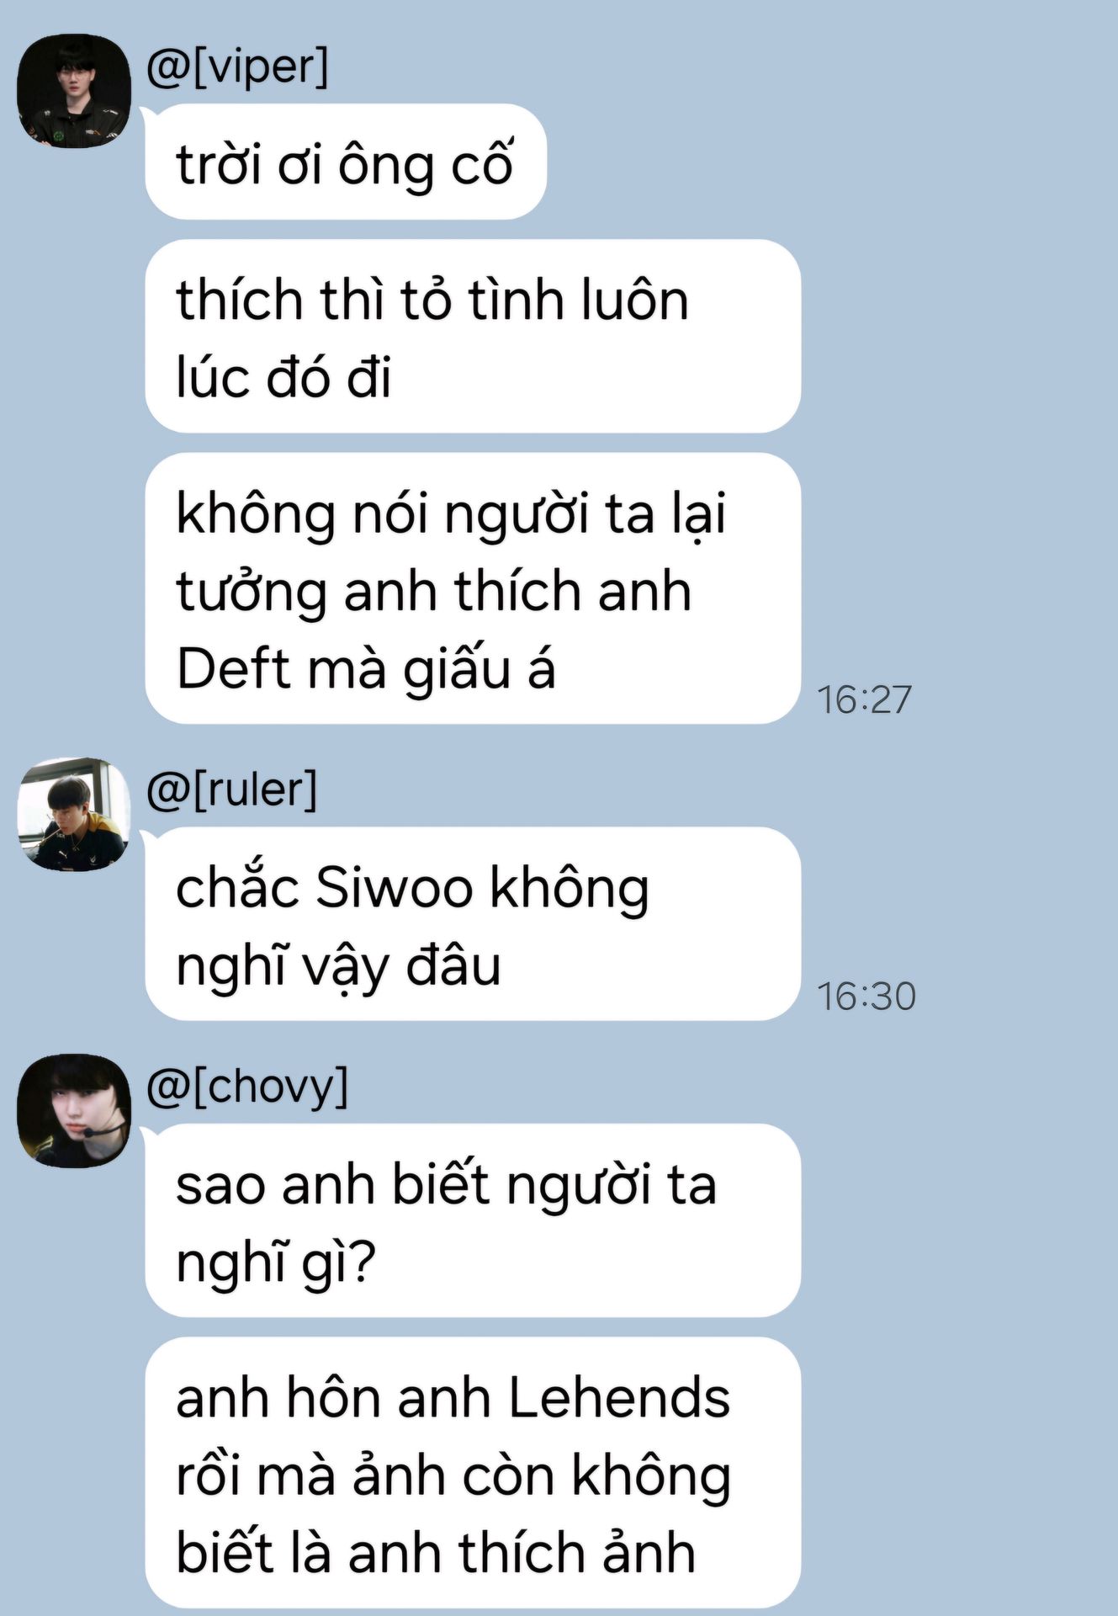Image resolution: width=1118 pixels, height=1616 pixels.
Task: Tap the @[viper] username label
Action: point(237,66)
